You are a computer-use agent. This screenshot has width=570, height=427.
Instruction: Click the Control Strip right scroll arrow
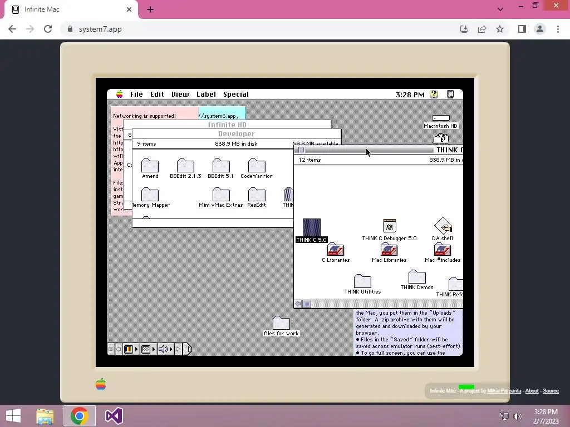pos(178,349)
